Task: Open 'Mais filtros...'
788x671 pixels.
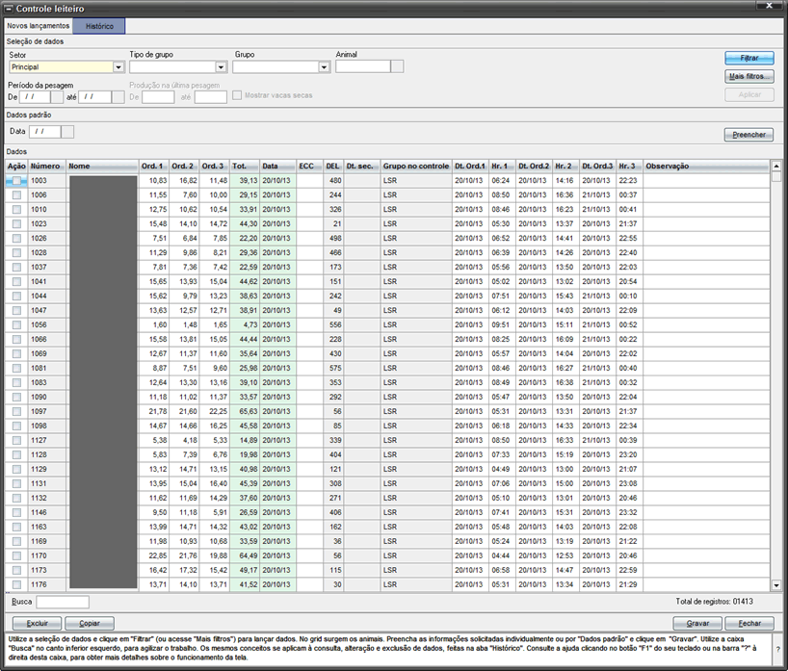Action: (749, 76)
